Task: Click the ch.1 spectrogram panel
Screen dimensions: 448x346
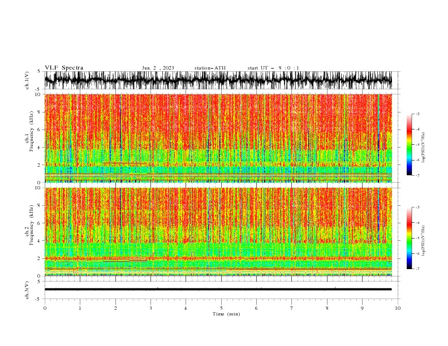Action: pyautogui.click(x=218, y=138)
